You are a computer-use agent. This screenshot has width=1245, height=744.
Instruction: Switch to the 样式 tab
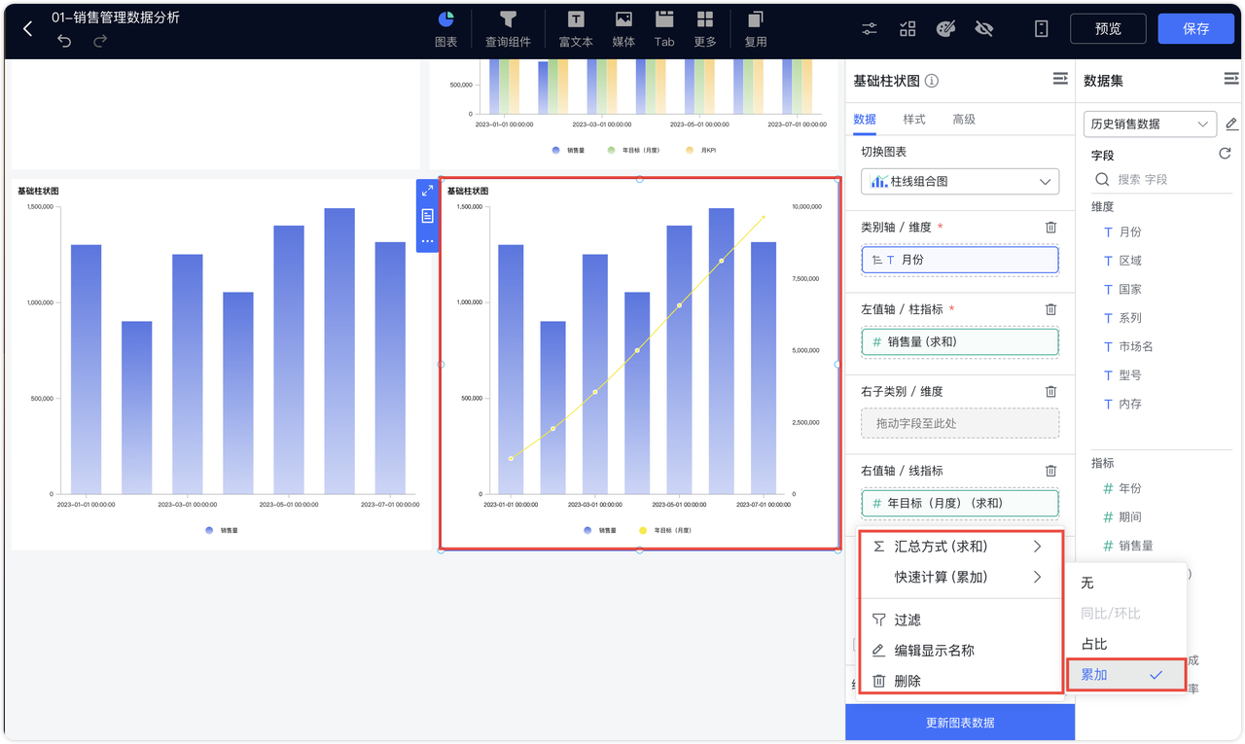[914, 119]
